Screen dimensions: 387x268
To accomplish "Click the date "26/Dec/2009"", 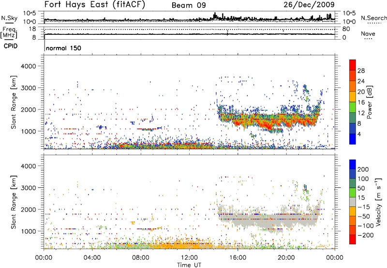I will pyautogui.click(x=309, y=5).
